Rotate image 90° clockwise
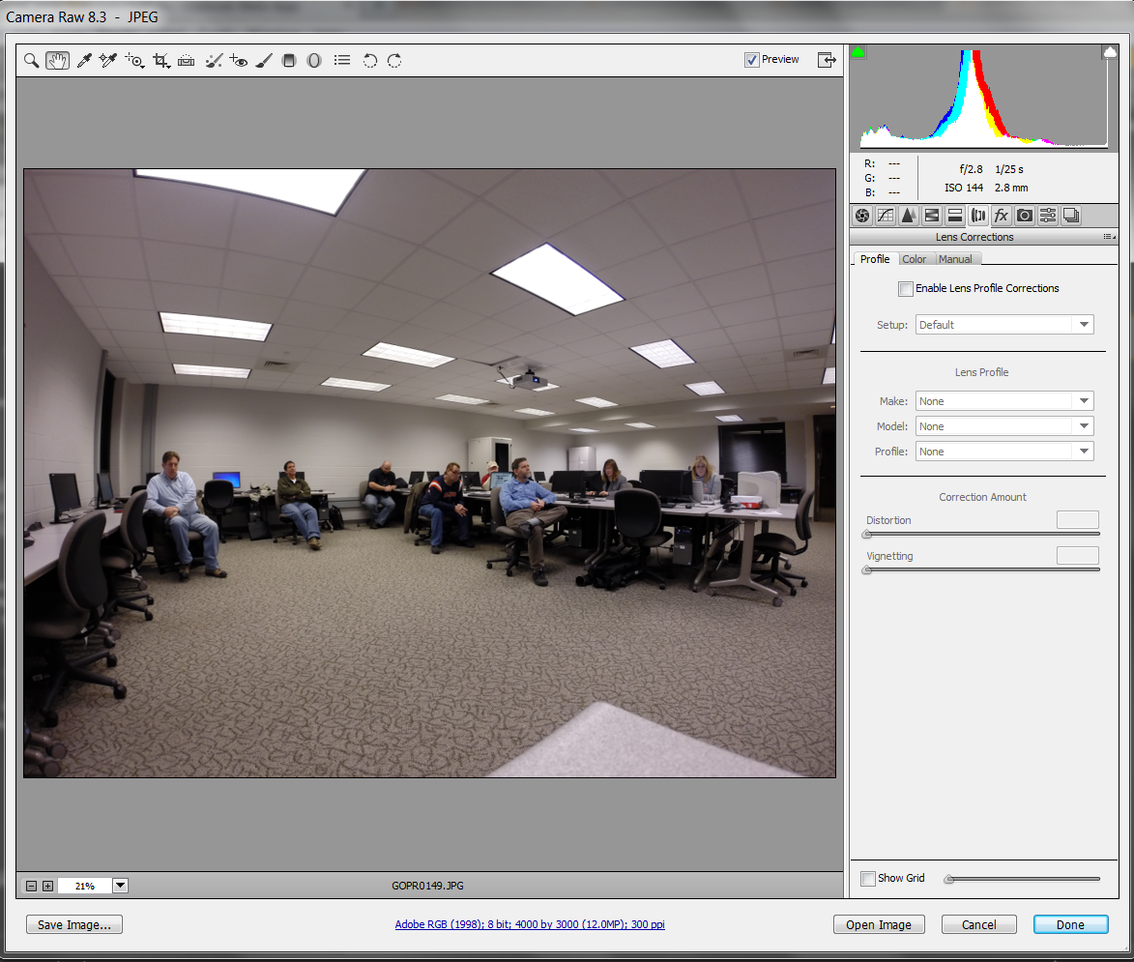The height and width of the screenshot is (962, 1134). click(394, 61)
